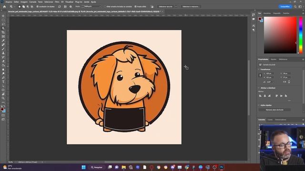The image size is (305, 171).
Task: Select the History Brush tool
Action: coord(3,57)
